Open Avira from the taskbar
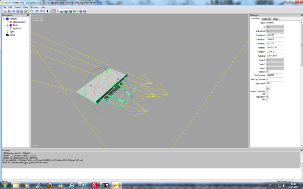This screenshot has height=189, width=303. pyautogui.click(x=94, y=185)
